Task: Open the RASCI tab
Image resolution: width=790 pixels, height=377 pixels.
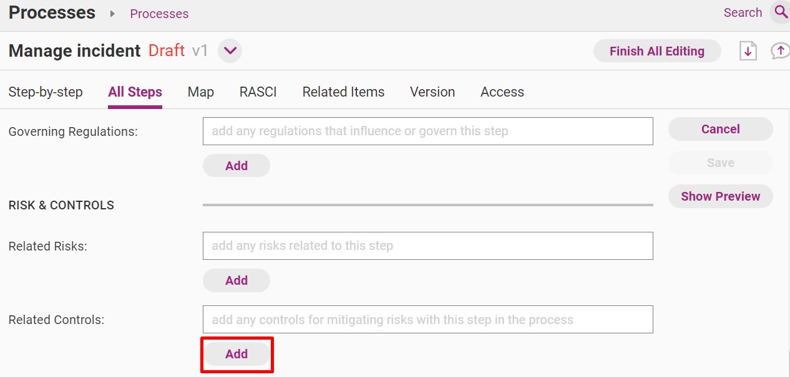Action: [x=258, y=92]
